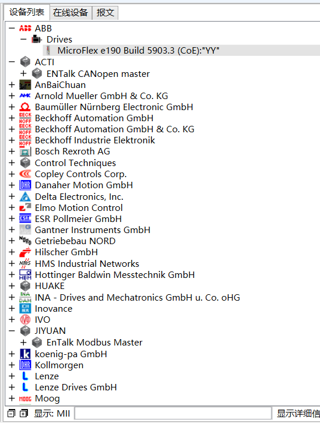The width and height of the screenshot is (320, 423).
Task: Click the Baumüller Nürnberg logo icon
Action: tap(25, 107)
